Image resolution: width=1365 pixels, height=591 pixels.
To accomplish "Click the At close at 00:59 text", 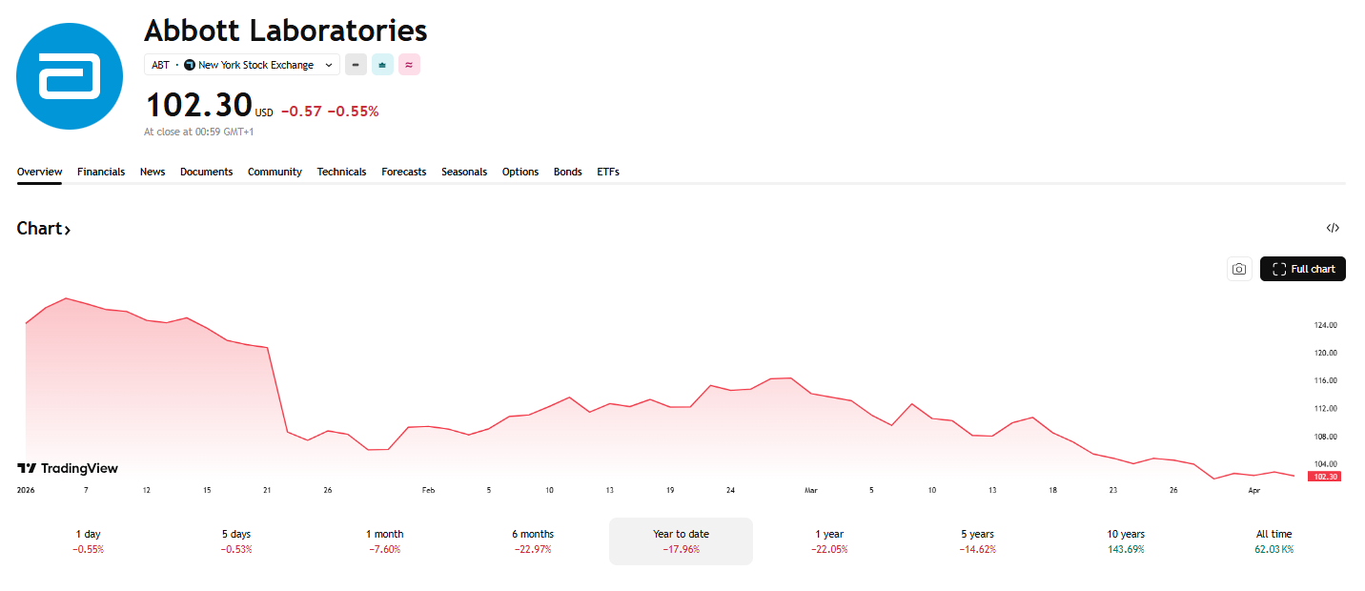I will pyautogui.click(x=199, y=132).
